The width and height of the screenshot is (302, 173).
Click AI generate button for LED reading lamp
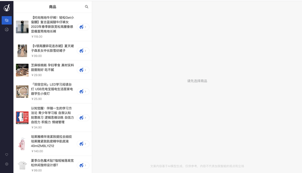81,91
